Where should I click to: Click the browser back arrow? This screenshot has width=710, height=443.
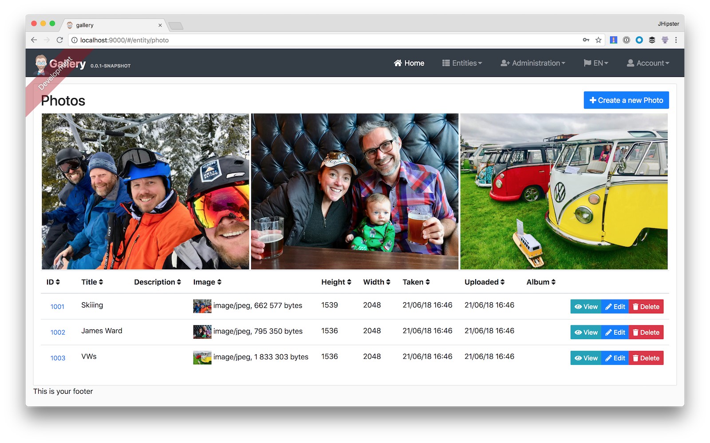tap(34, 40)
